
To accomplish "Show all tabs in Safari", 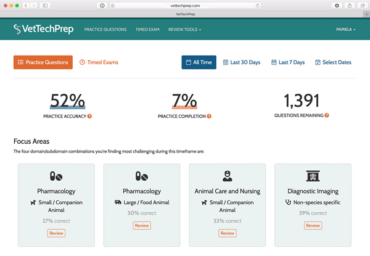I will pos(363,6).
